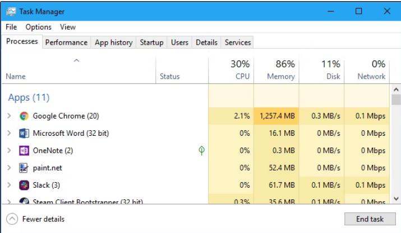Select the OneNote (2) row name
This screenshot has width=401, height=233.
click(x=53, y=151)
